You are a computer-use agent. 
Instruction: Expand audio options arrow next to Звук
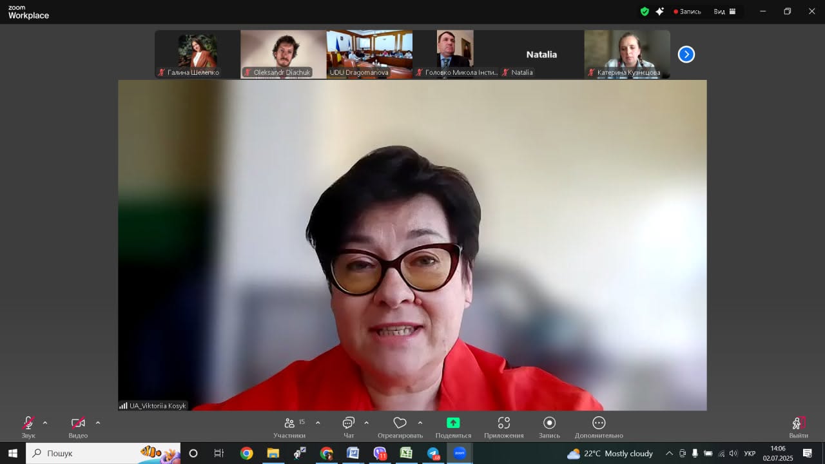(45, 423)
